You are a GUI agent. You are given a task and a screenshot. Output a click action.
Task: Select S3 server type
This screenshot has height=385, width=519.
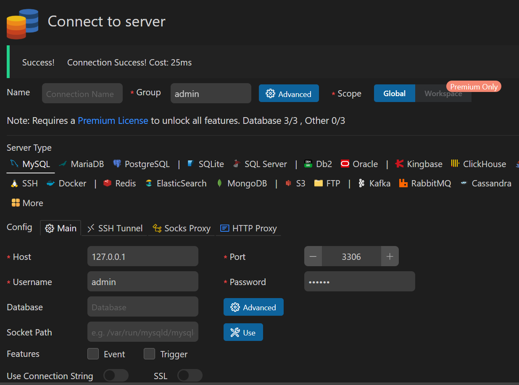pos(295,183)
